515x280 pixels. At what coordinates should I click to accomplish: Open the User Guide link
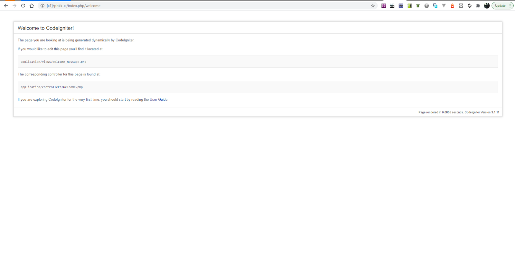(158, 100)
